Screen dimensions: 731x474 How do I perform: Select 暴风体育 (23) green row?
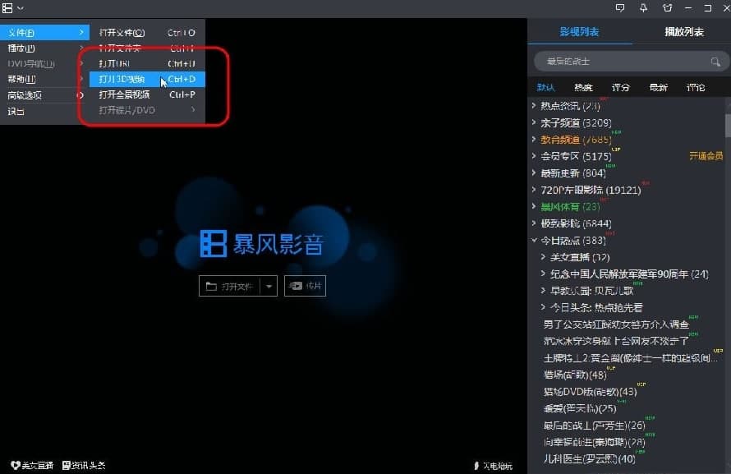(x=570, y=206)
